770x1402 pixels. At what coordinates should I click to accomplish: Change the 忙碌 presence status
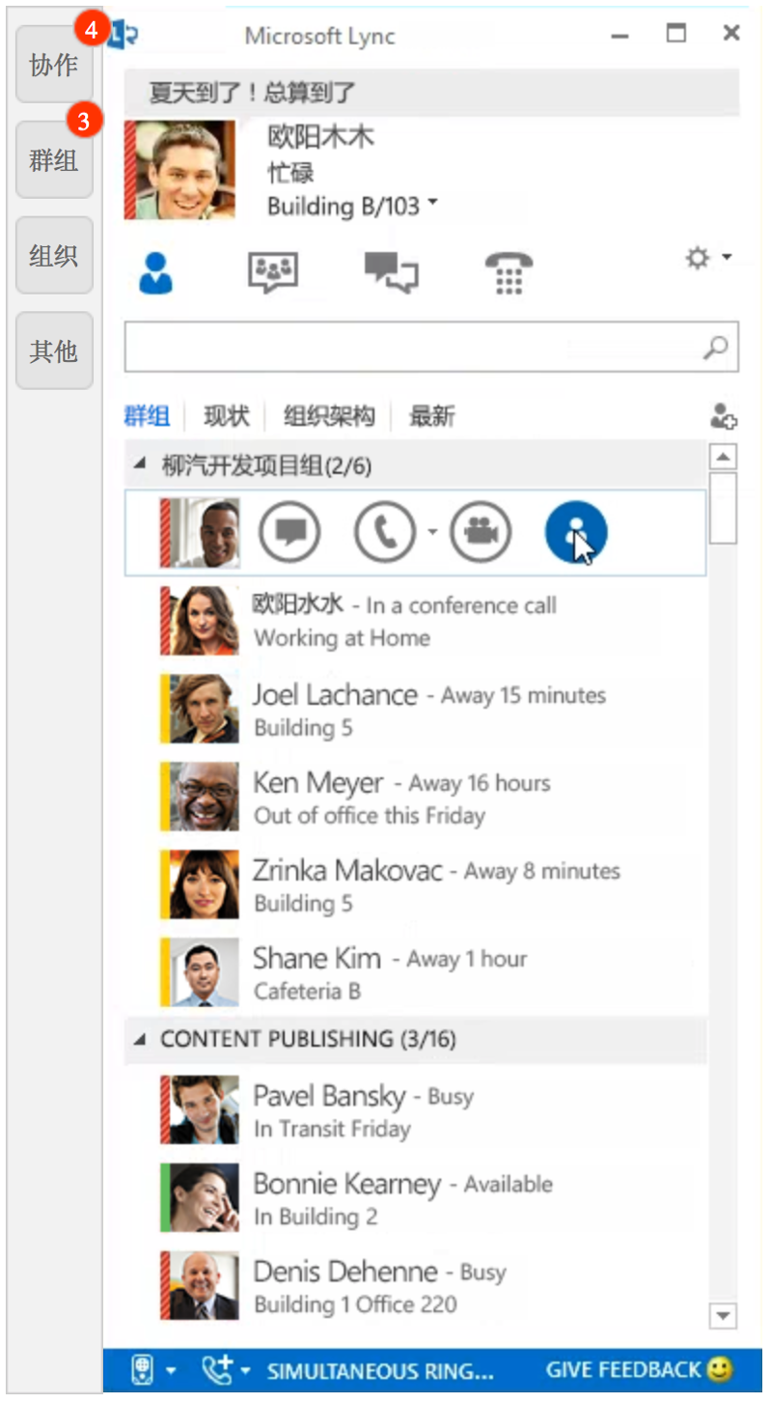pyautogui.click(x=290, y=174)
